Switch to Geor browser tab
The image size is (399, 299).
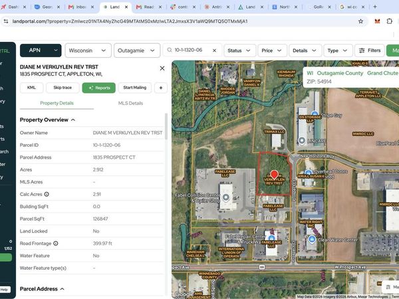(x=47, y=7)
